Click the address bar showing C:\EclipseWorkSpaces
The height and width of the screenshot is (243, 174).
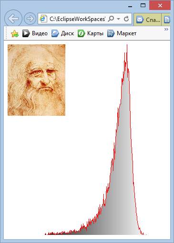coord(85,19)
